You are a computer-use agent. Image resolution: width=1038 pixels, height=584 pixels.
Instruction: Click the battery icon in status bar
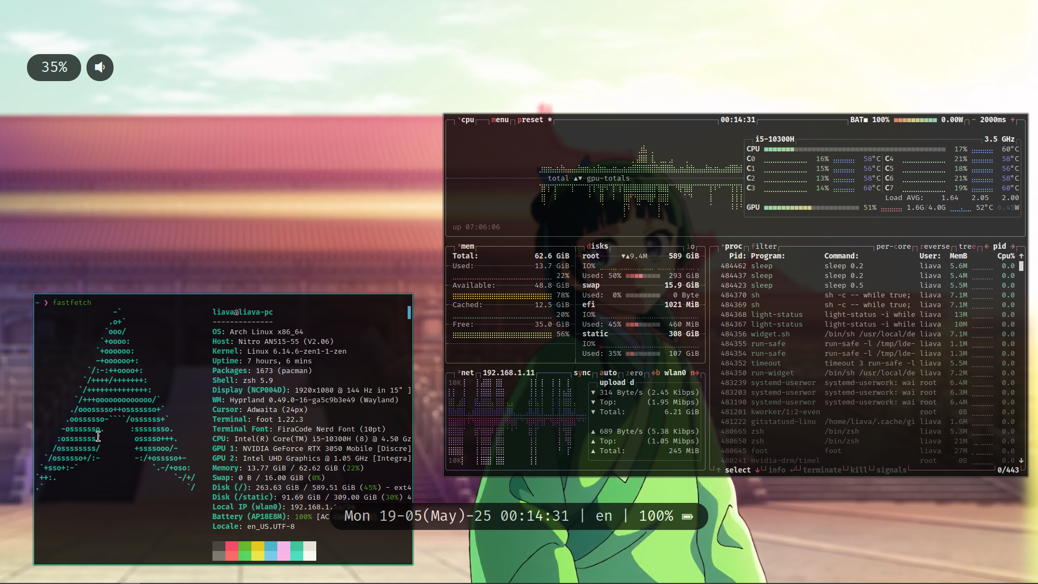pyautogui.click(x=687, y=516)
